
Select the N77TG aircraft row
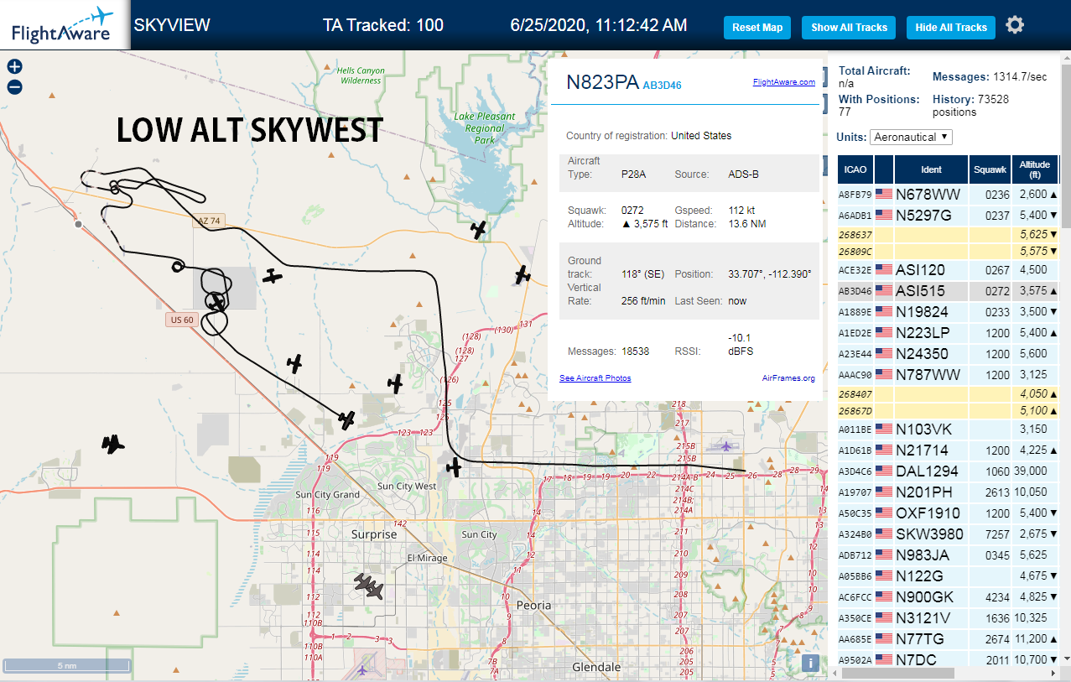[x=949, y=639]
